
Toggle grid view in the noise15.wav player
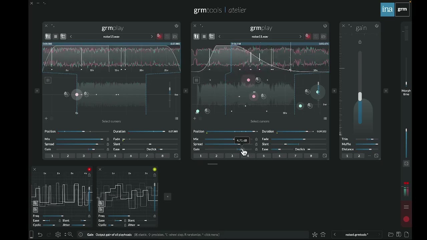48,80
